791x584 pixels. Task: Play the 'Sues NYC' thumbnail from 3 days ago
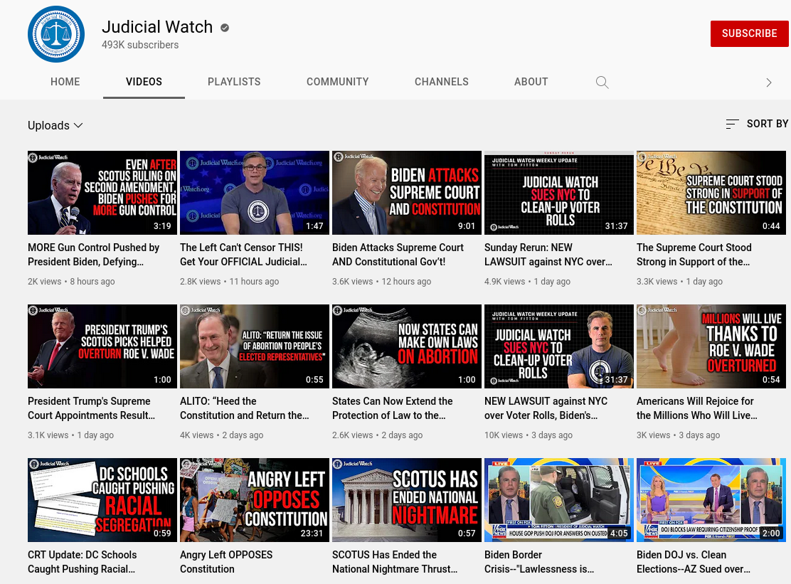pos(559,346)
